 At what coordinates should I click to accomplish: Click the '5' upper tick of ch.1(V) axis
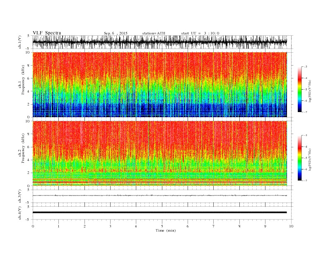coord(29,36)
